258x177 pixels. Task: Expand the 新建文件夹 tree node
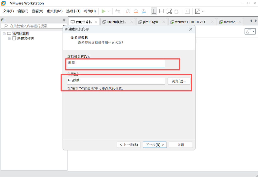[9, 39]
